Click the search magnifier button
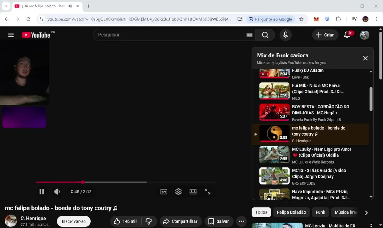 coord(265,35)
